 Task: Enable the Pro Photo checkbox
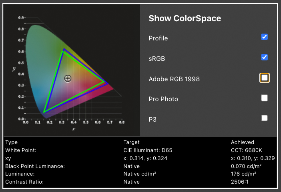point(264,98)
